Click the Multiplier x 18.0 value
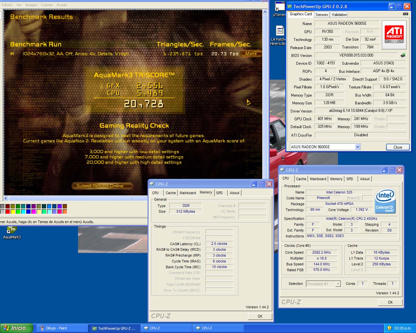416x333 pixels. (322, 258)
